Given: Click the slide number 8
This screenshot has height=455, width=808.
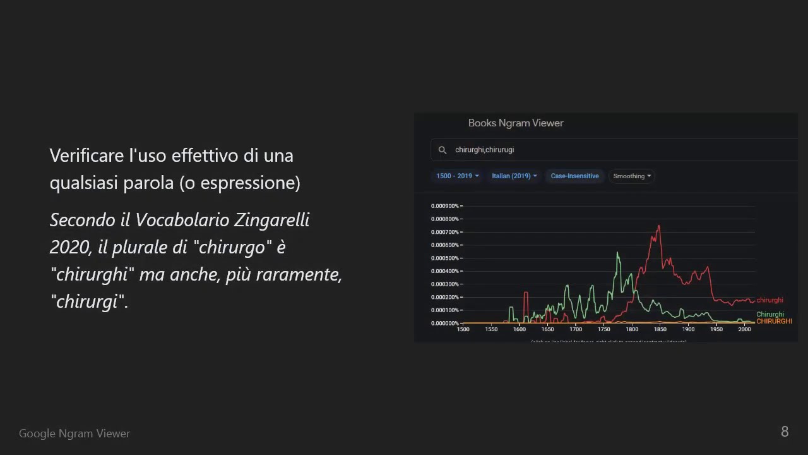Looking at the screenshot, I should (785, 432).
